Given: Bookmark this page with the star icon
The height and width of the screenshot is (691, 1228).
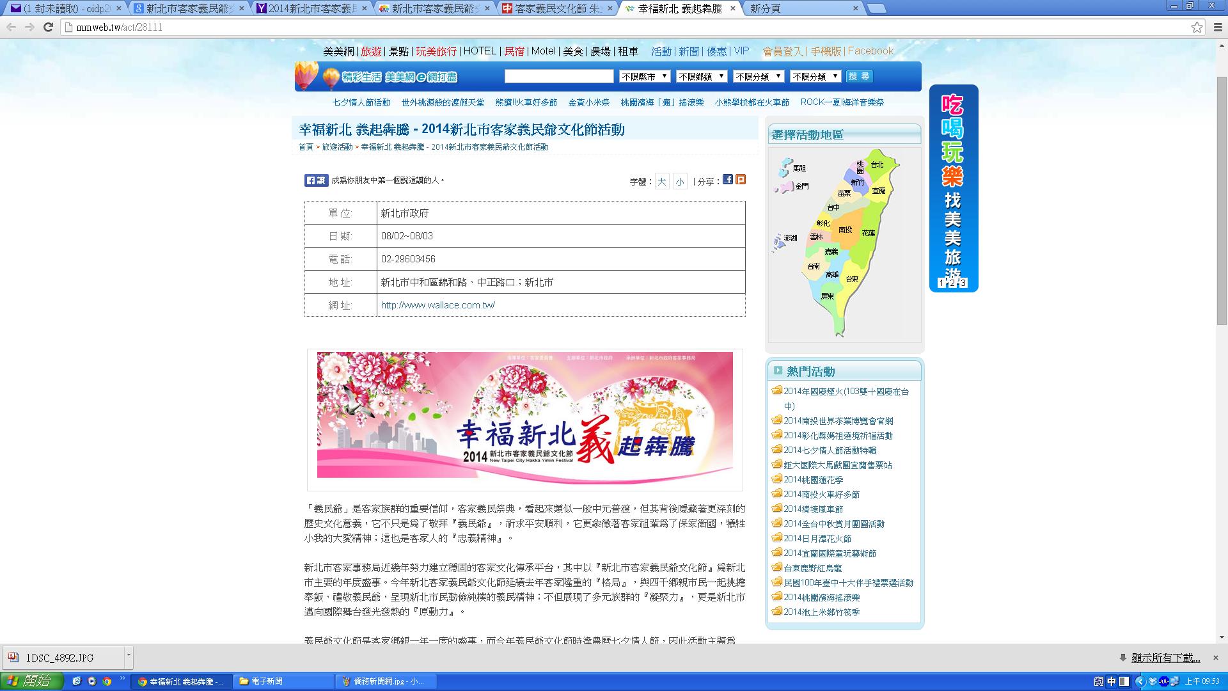Looking at the screenshot, I should [1197, 27].
